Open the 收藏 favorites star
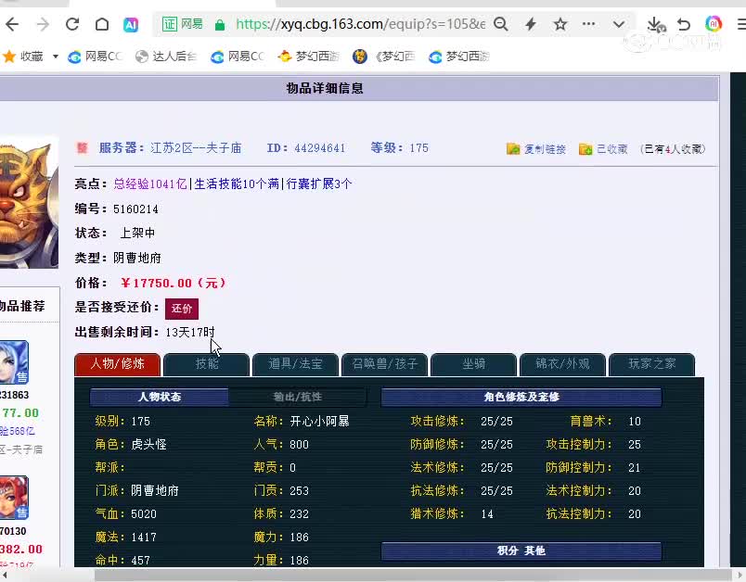This screenshot has height=582, width=746. pyautogui.click(x=9, y=57)
